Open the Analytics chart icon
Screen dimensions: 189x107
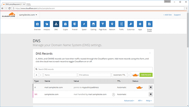click(46, 24)
